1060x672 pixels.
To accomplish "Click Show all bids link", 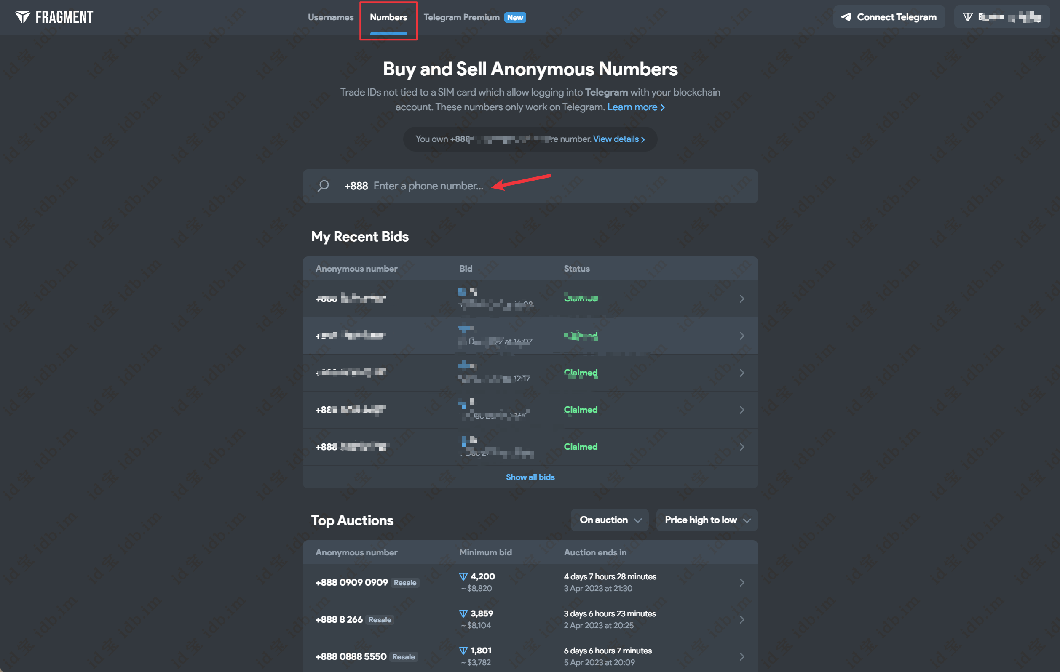I will pyautogui.click(x=530, y=477).
